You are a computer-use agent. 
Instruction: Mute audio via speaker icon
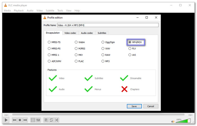(173, 121)
